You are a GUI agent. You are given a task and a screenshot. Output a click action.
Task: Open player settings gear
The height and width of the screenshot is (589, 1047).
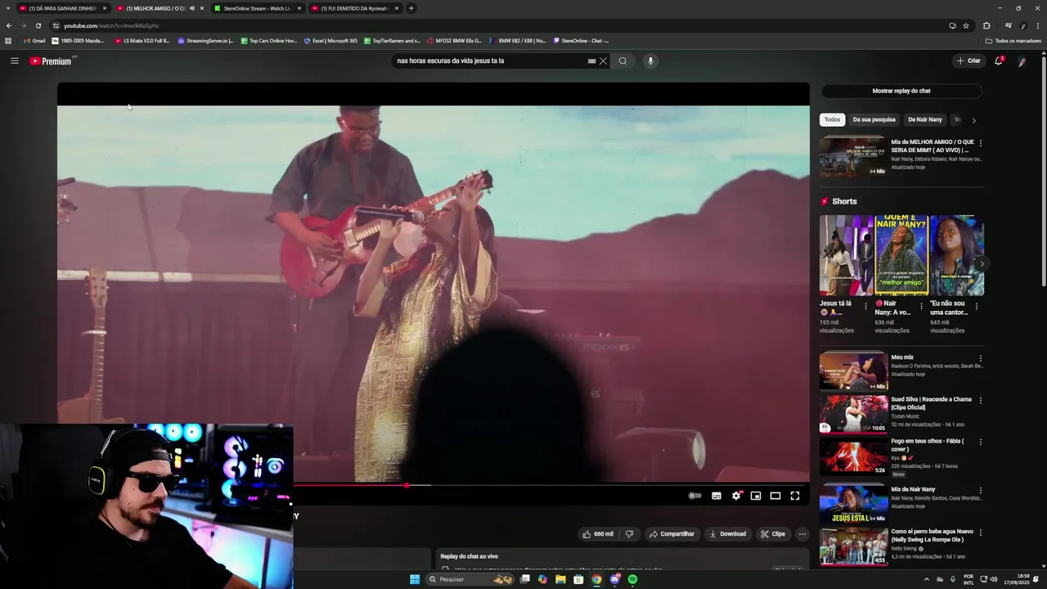pos(736,496)
